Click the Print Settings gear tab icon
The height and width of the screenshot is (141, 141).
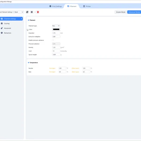pyautogui.click(x=50, y=6)
